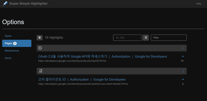Open the By Title sort dropdown

tap(128, 38)
